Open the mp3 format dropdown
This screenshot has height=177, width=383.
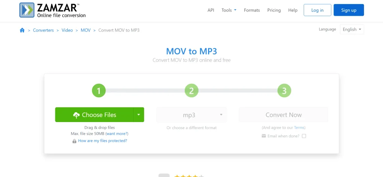click(191, 115)
